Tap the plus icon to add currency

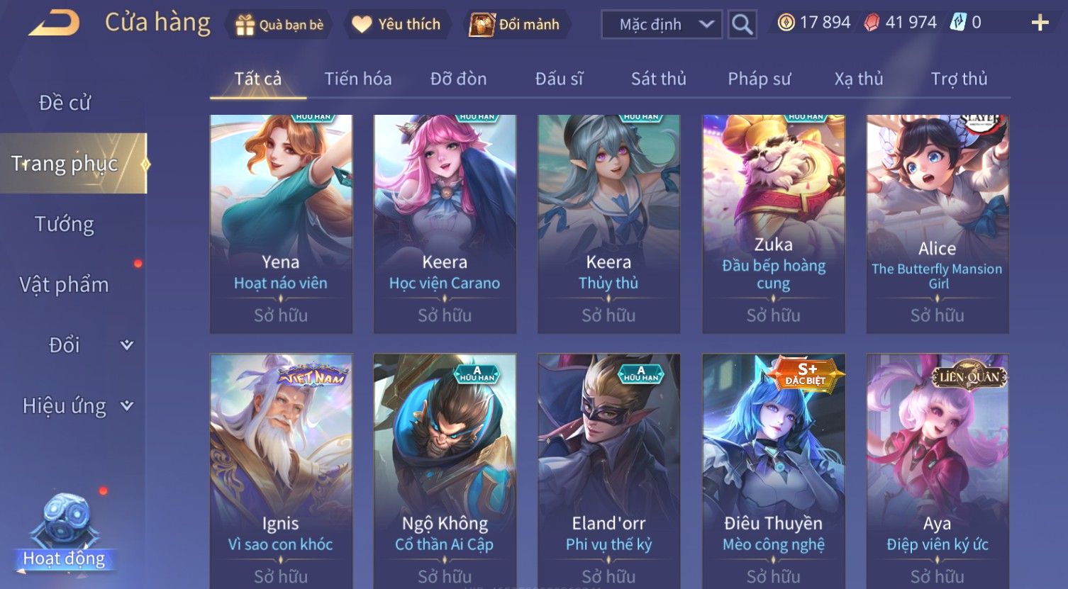pyautogui.click(x=1040, y=23)
